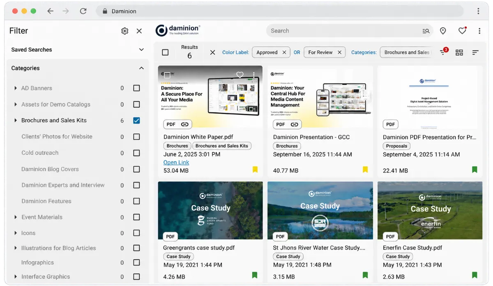Click PDF badge on Enerfin Case Study
493x286 pixels.
coord(390,236)
